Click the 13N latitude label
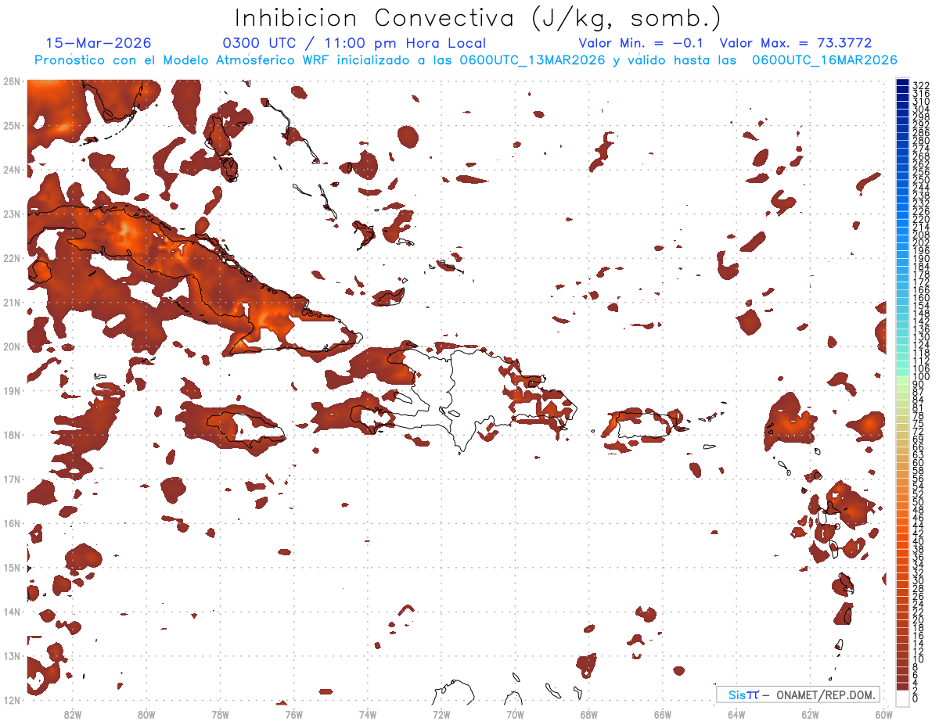Screen dimensions: 939x725 pyautogui.click(x=11, y=655)
